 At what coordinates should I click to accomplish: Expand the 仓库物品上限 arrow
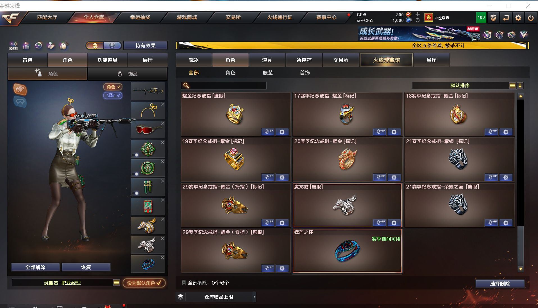(254, 297)
